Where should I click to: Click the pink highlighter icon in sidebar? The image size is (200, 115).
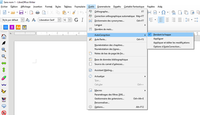pos(4,77)
